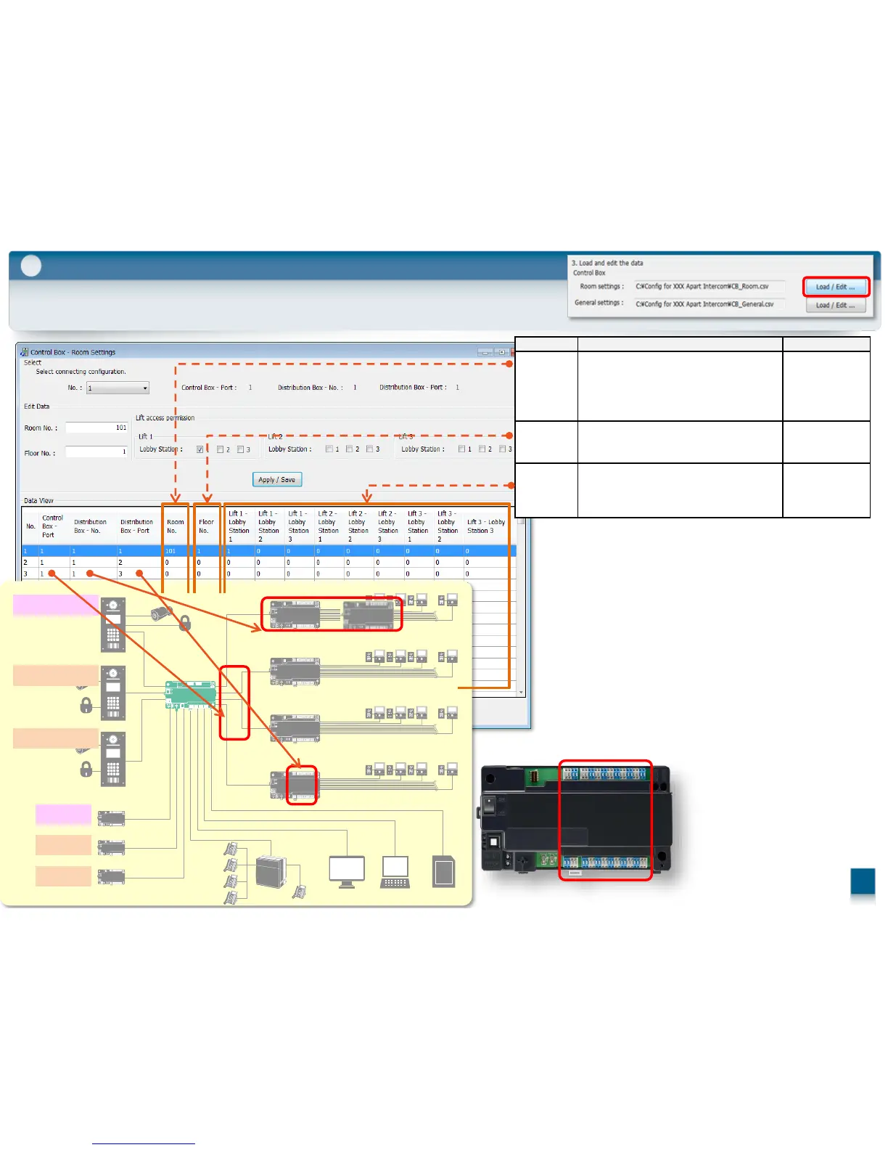Screen dimensions: 888x1150
Task: Select Data View row number 2
Action: (268, 563)
